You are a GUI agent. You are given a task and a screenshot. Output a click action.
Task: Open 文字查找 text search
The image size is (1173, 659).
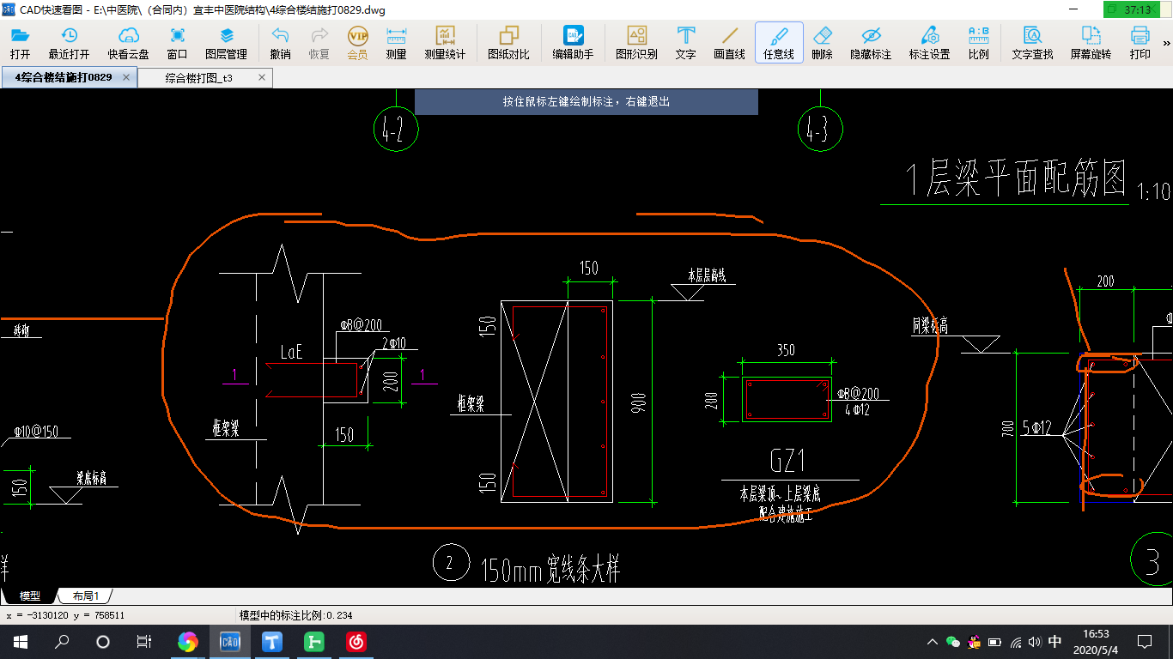[x=1032, y=43]
